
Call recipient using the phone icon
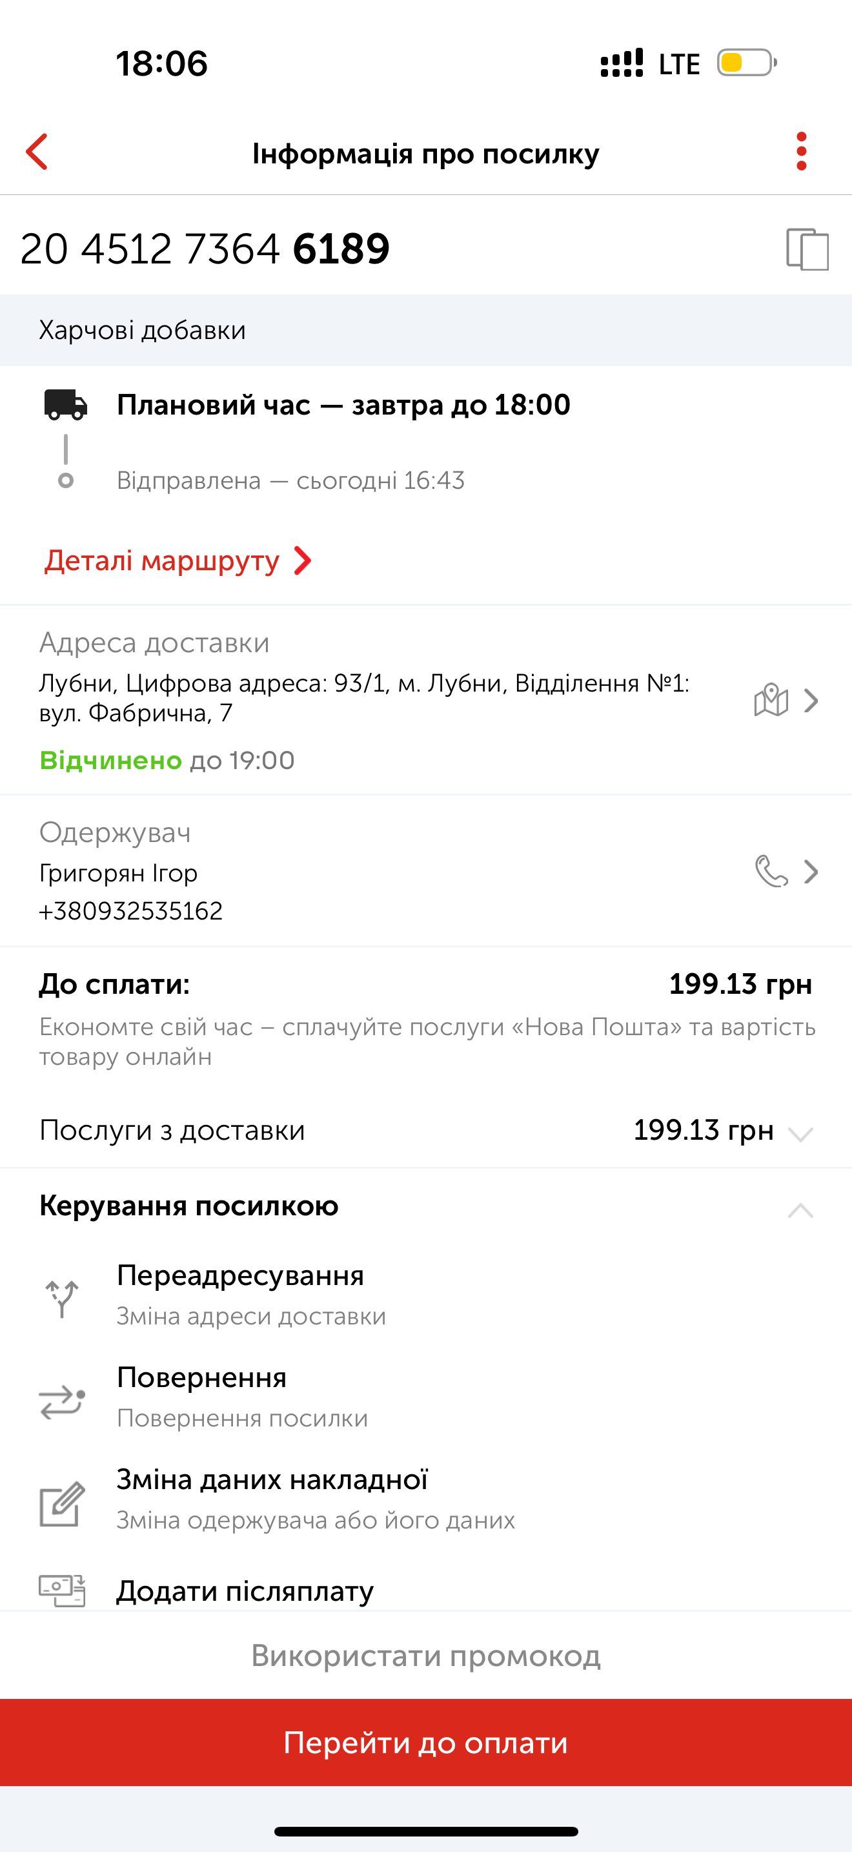(771, 871)
